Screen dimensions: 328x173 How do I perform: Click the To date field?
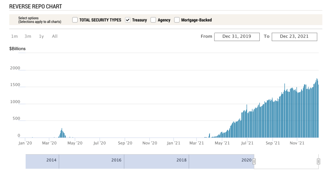294,37
